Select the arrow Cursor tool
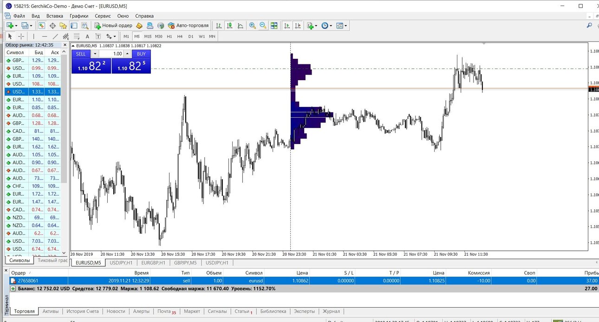 pyautogui.click(x=10, y=36)
